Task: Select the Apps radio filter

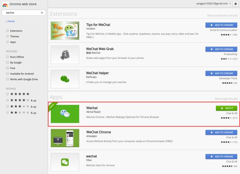Action: tap(7, 42)
